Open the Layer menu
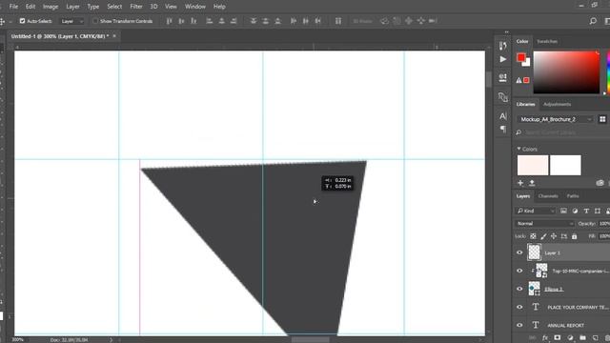This screenshot has height=343, width=610. [72, 7]
